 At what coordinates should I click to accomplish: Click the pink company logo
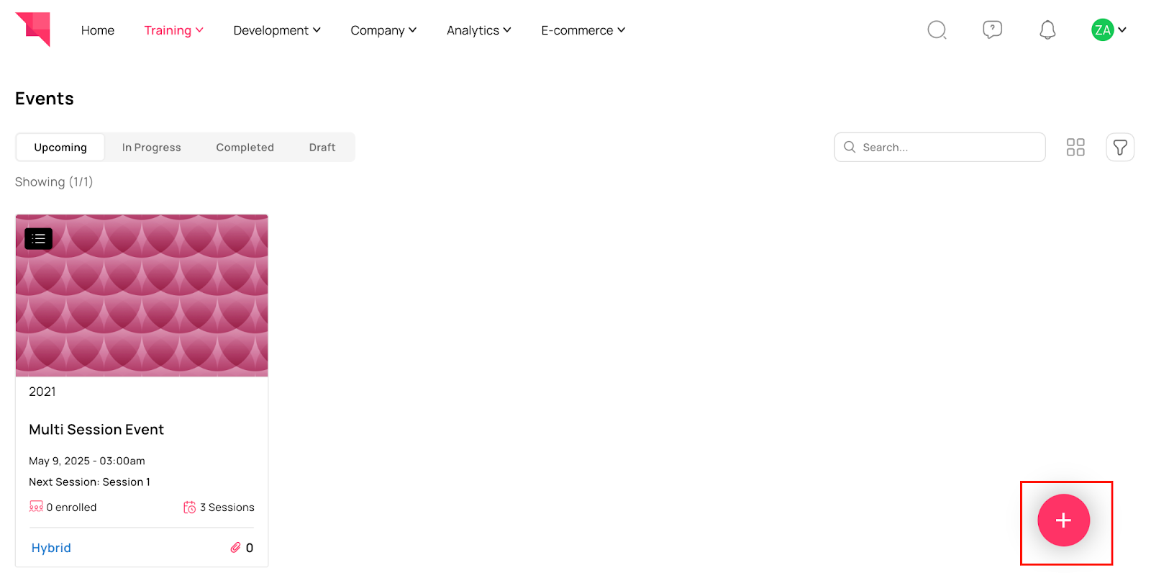[x=33, y=30]
